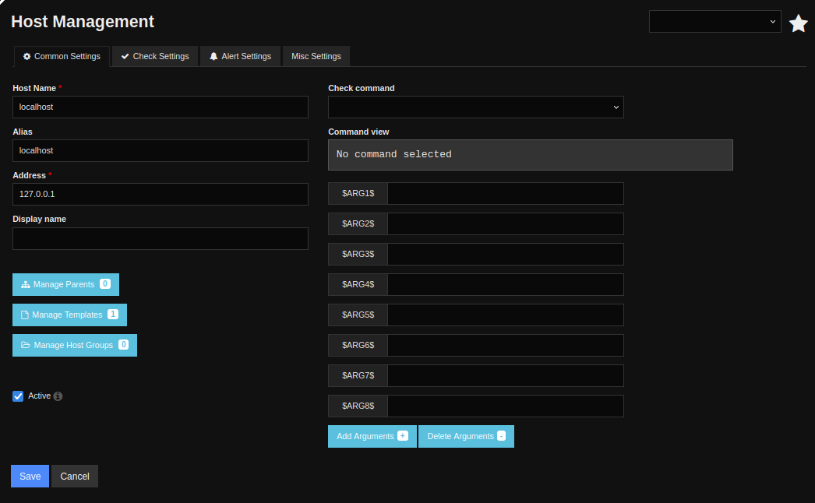Click the plus icon on Add Arguments
The image size is (815, 503).
pyautogui.click(x=403, y=436)
